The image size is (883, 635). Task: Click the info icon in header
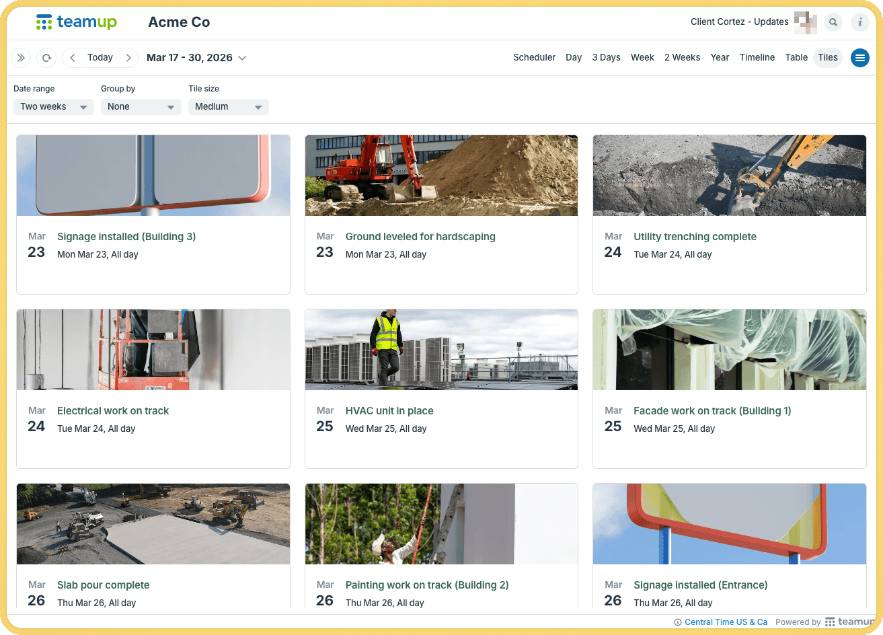tap(860, 22)
